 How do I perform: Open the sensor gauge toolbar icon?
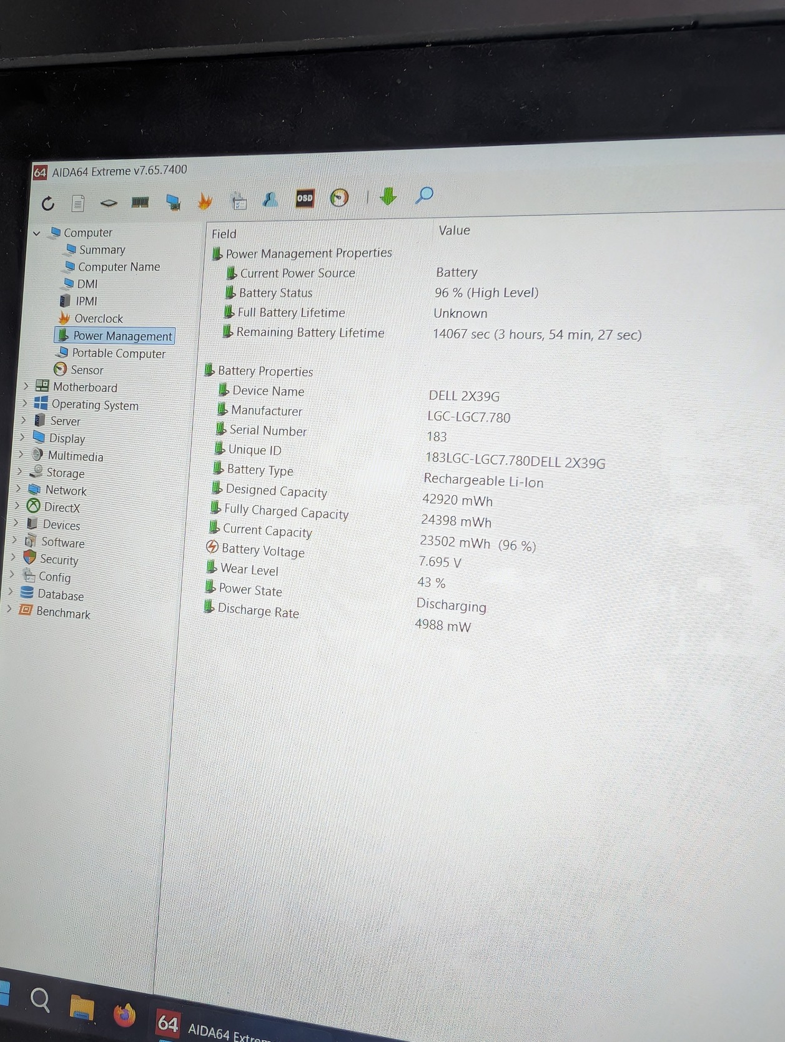339,197
